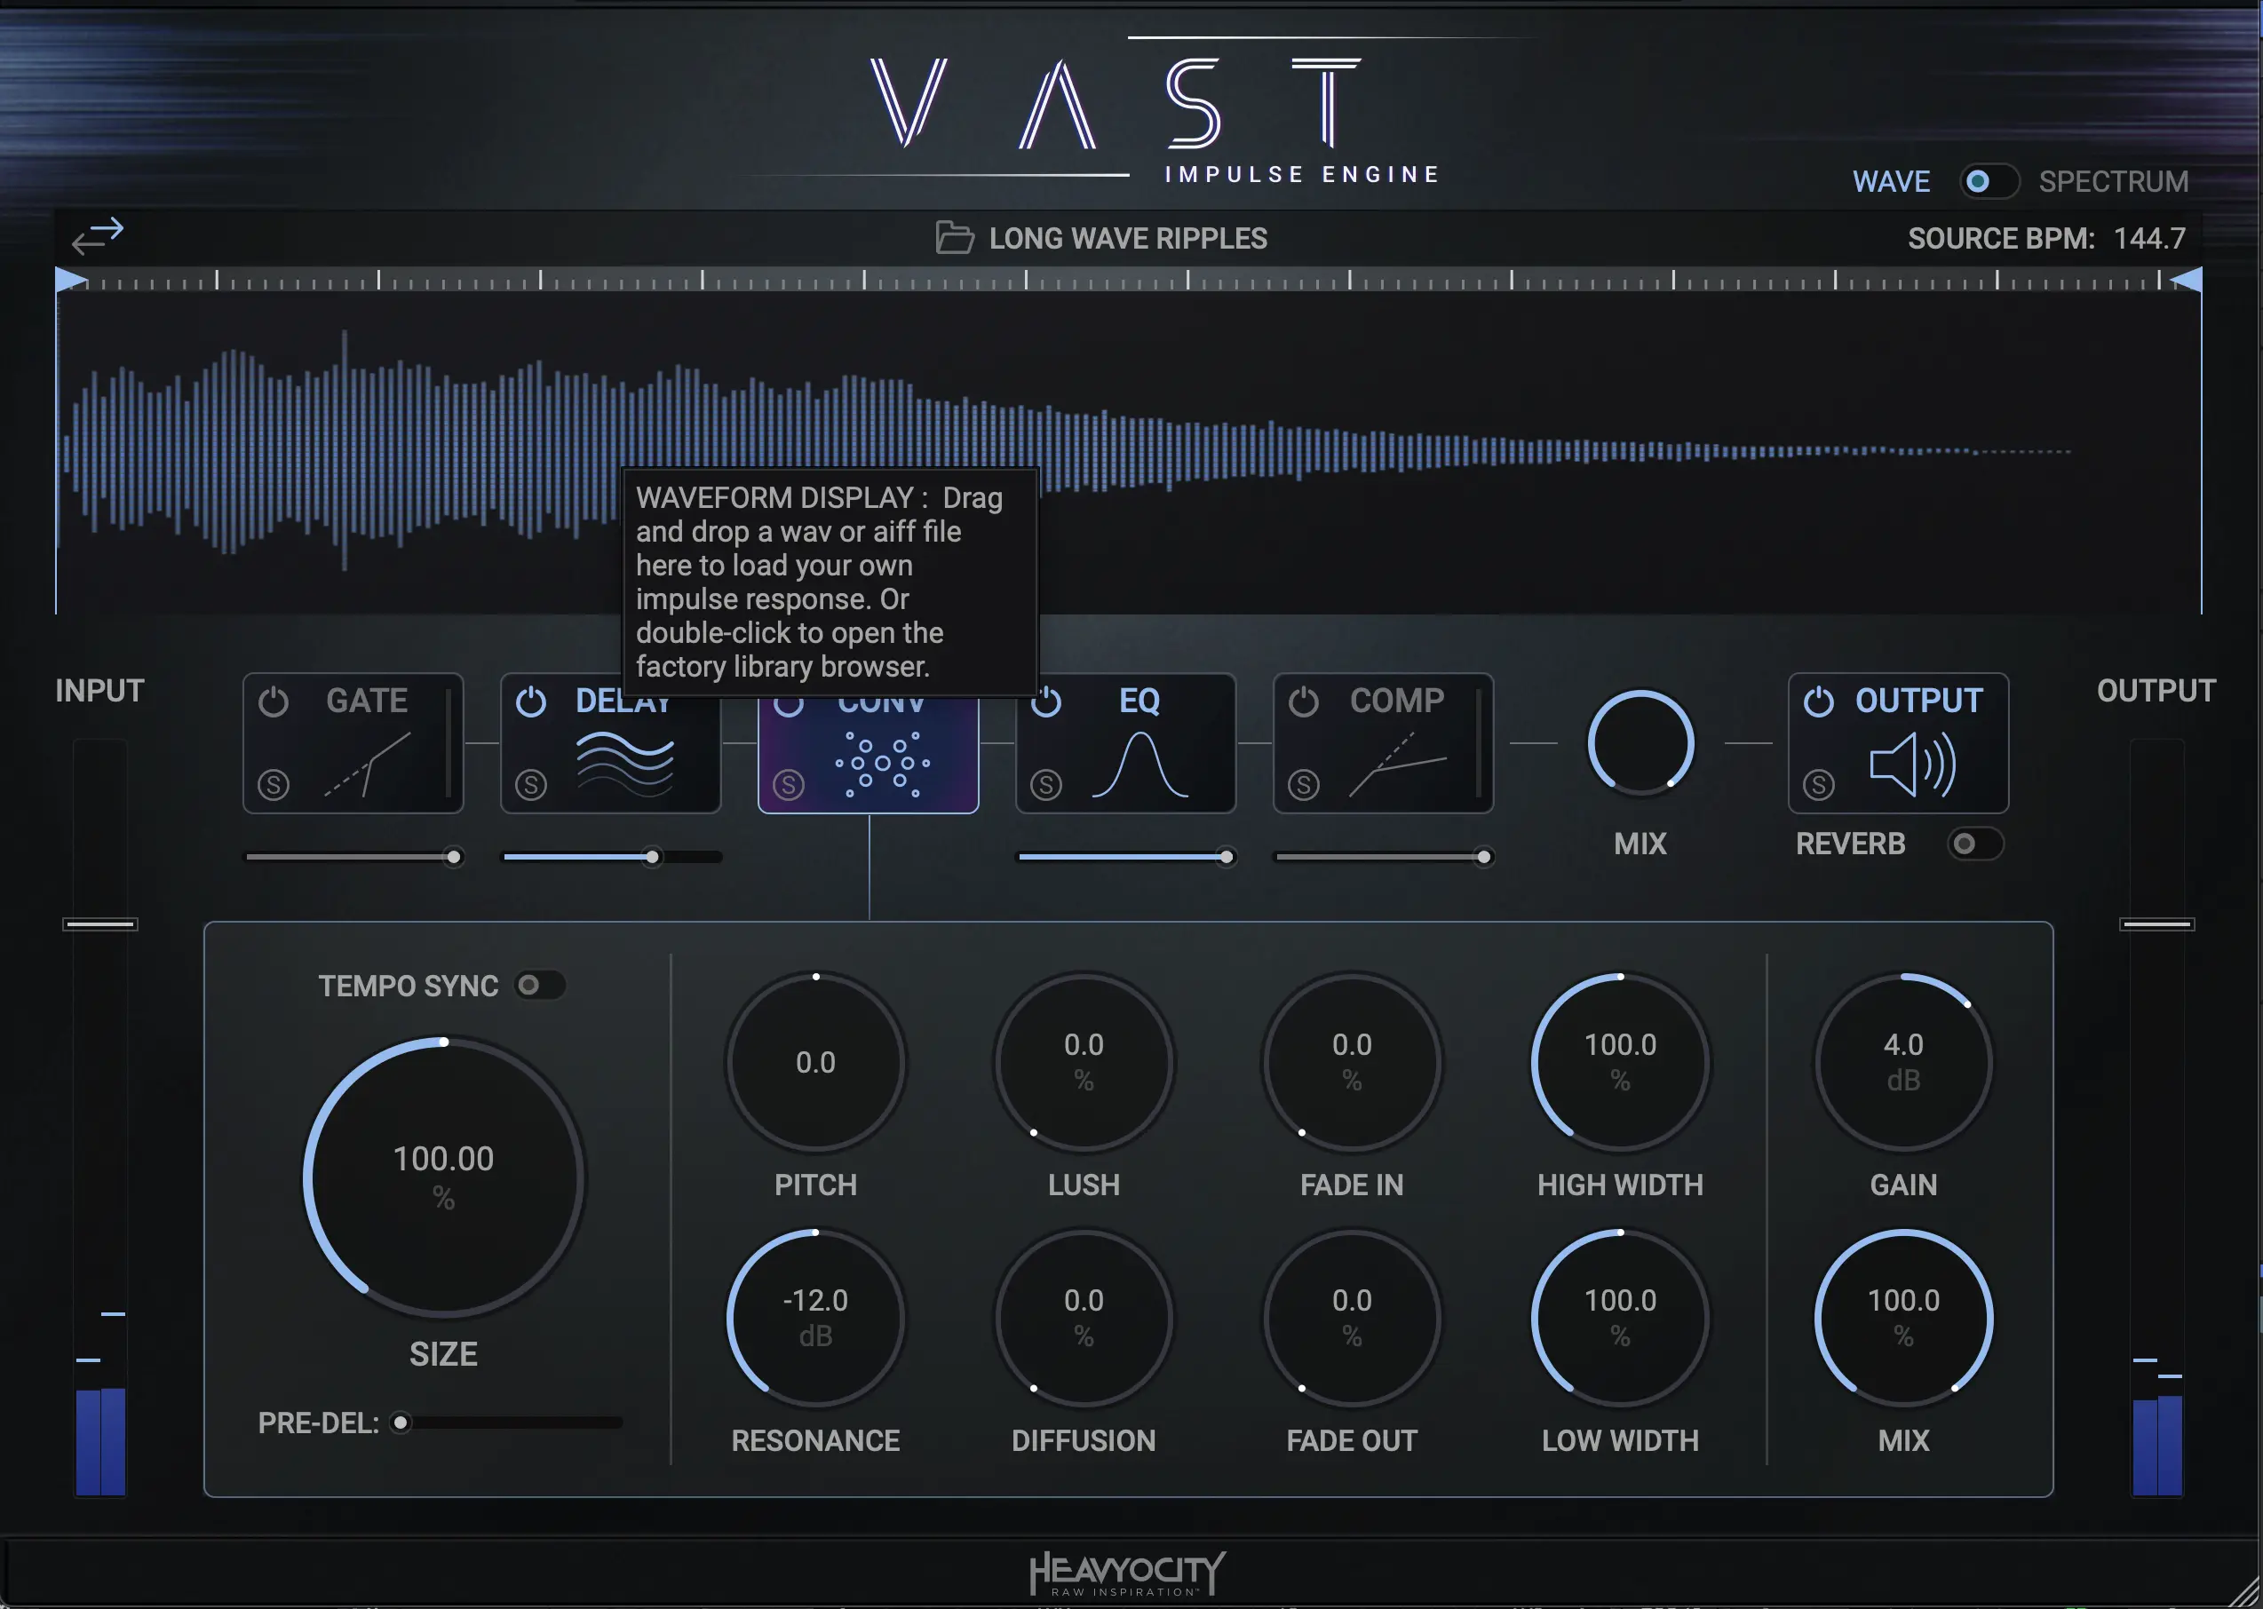The image size is (2263, 1609).
Task: Click the MIX knob in the module chain
Action: tap(1640, 743)
